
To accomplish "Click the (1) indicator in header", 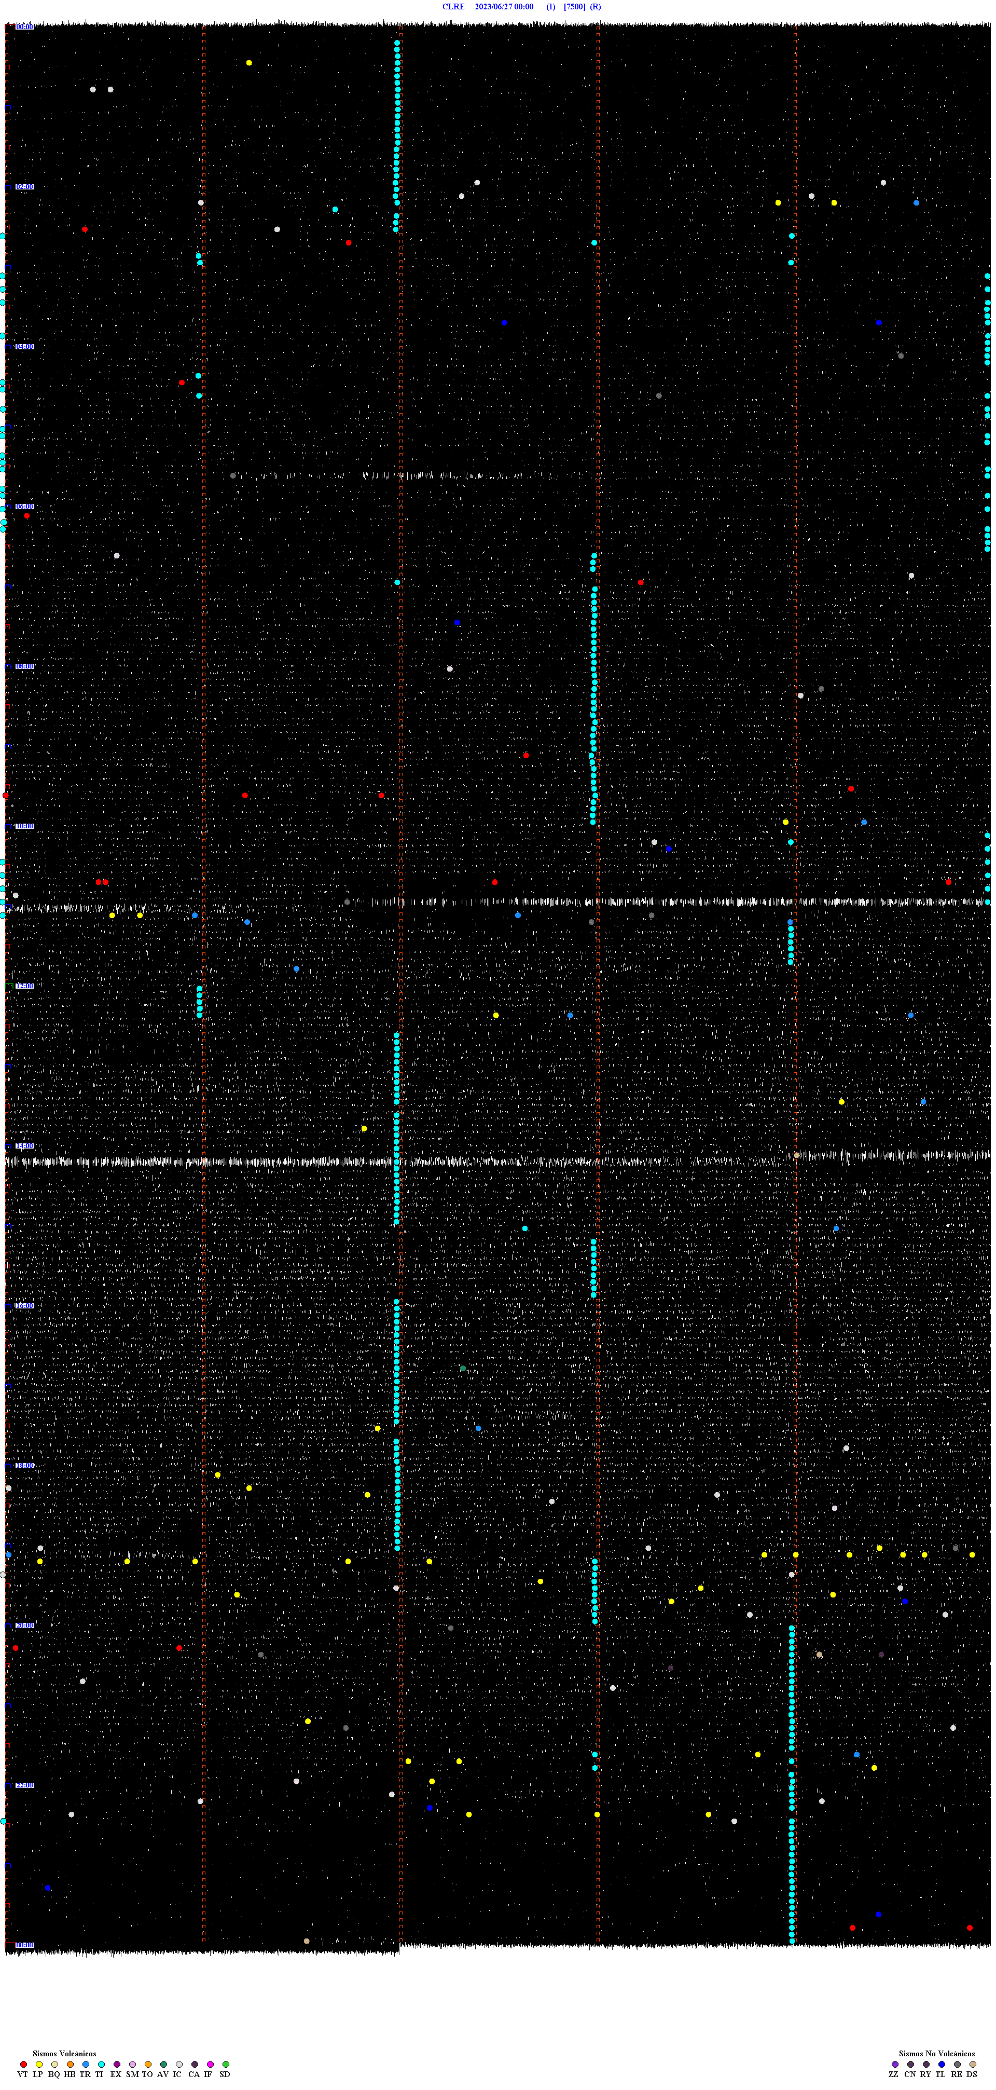I will point(551,7).
